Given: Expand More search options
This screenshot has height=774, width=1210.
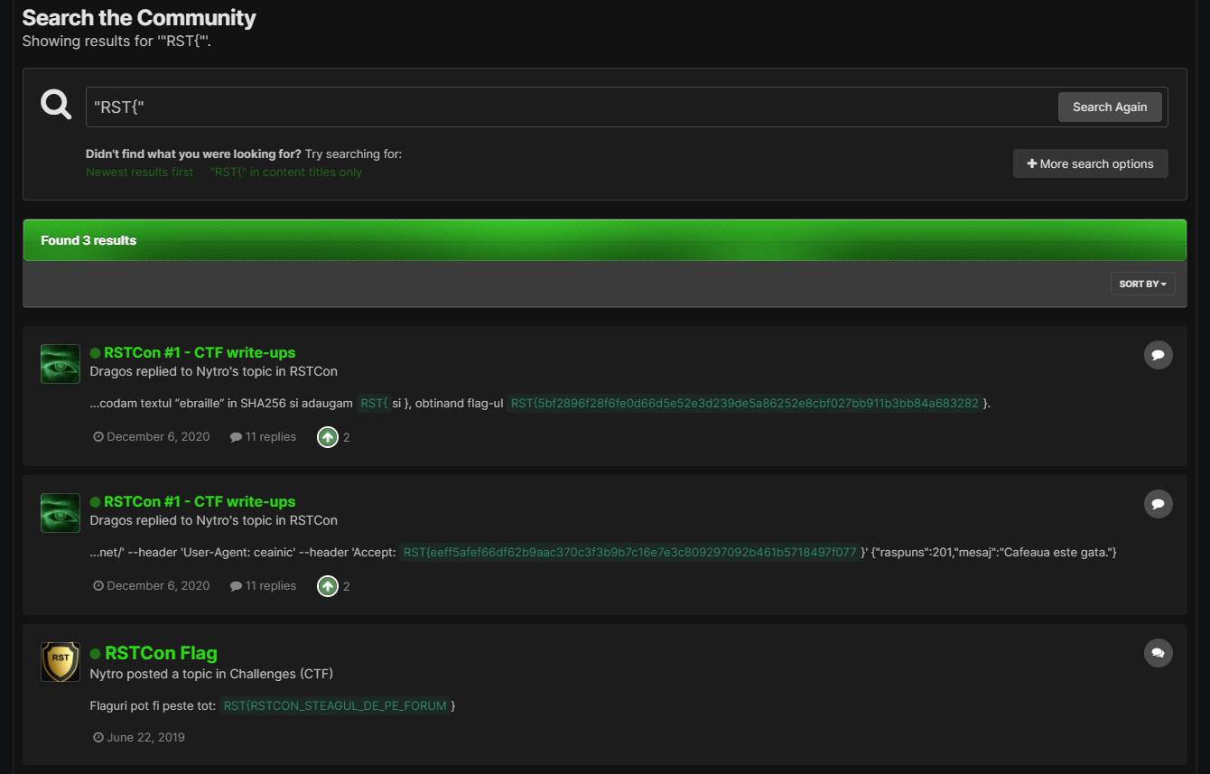Looking at the screenshot, I should click(1090, 163).
